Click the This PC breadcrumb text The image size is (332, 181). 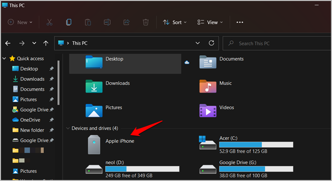click(x=80, y=43)
